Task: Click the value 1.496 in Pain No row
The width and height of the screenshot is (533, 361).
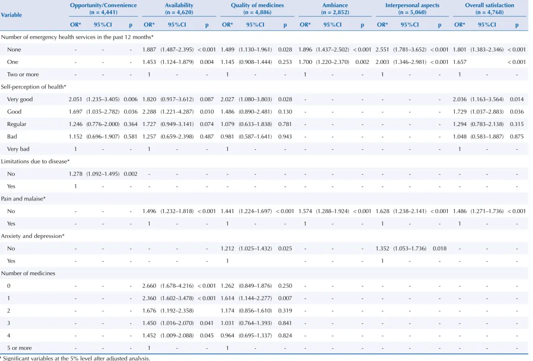Action: [149, 211]
